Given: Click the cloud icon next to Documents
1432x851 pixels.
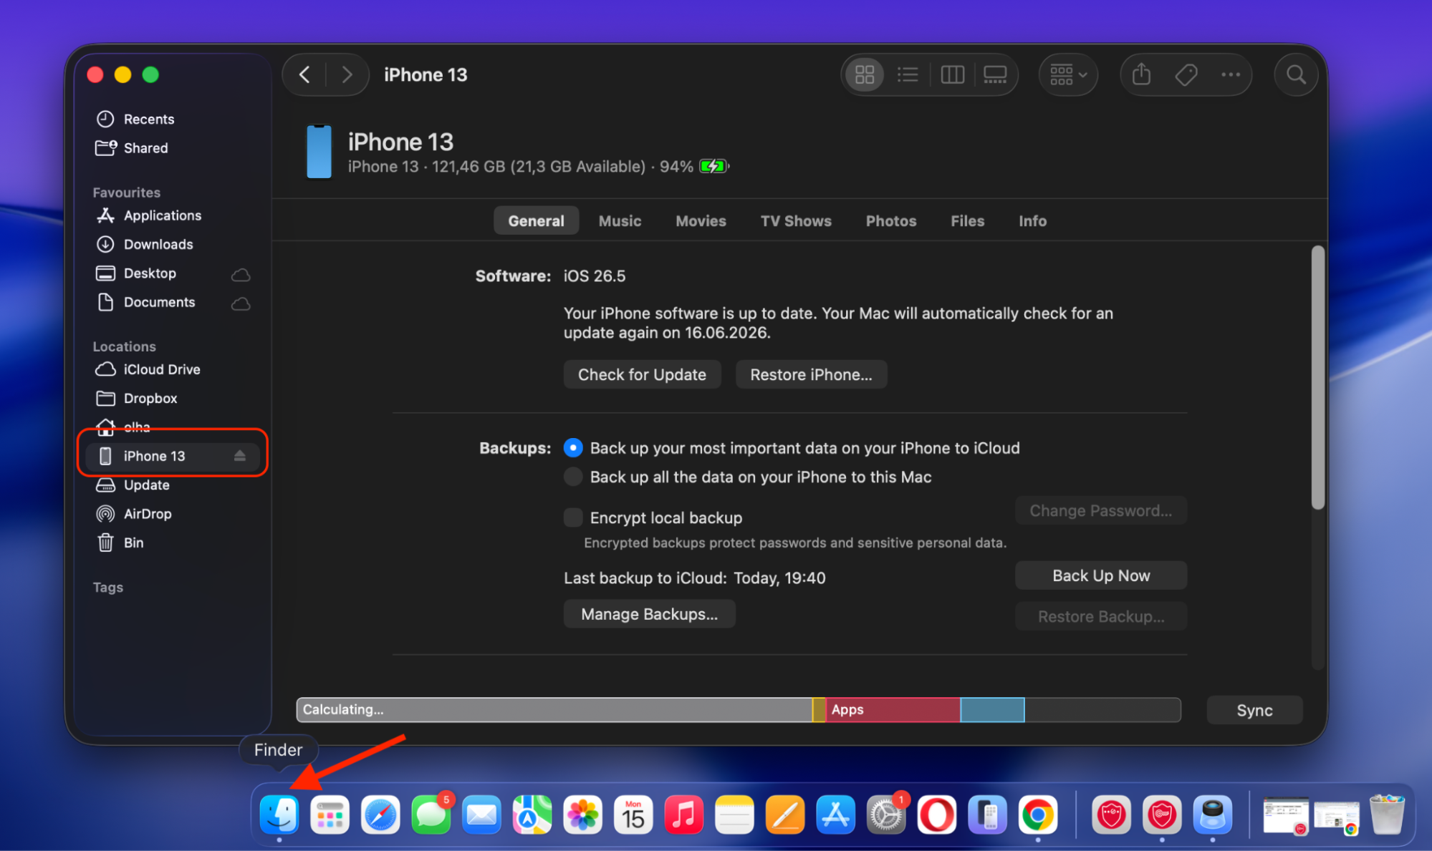Looking at the screenshot, I should click(x=241, y=303).
